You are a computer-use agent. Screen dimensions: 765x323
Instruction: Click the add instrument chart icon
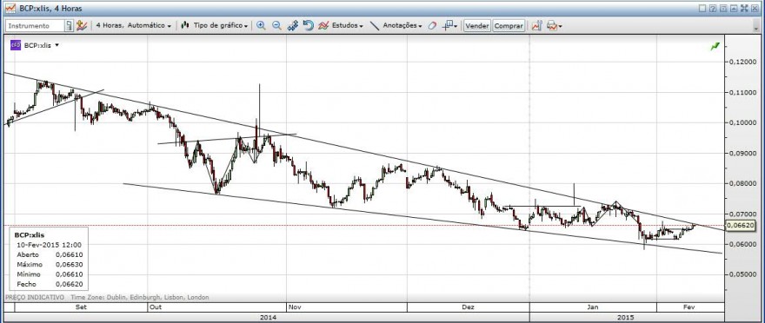click(x=82, y=25)
